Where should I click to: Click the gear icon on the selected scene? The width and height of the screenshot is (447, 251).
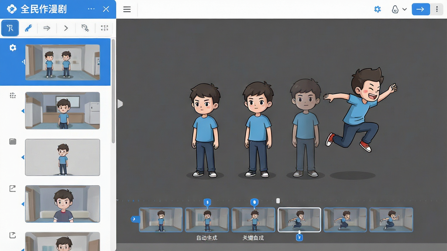(13, 47)
